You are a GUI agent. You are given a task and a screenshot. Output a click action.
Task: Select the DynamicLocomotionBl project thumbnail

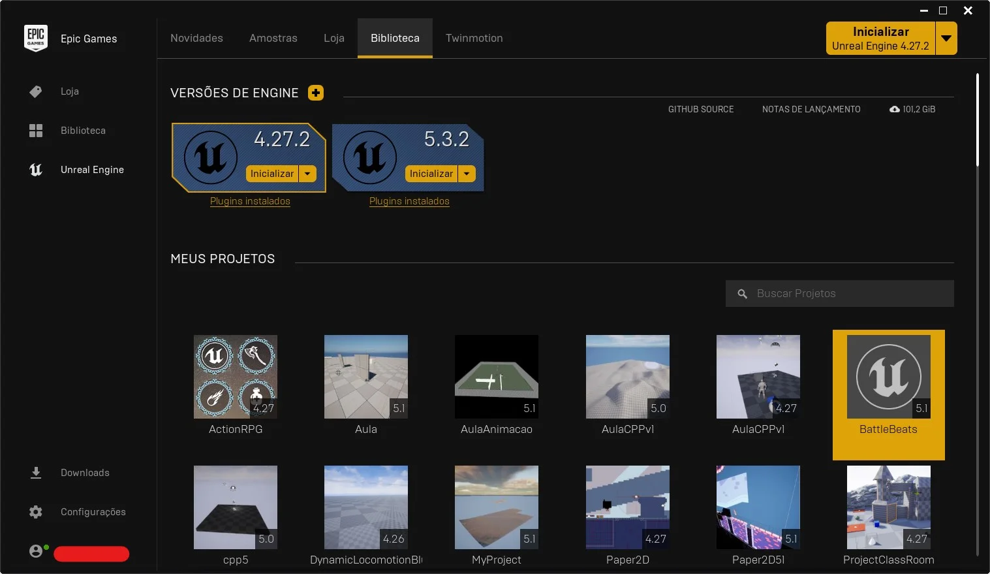(366, 507)
